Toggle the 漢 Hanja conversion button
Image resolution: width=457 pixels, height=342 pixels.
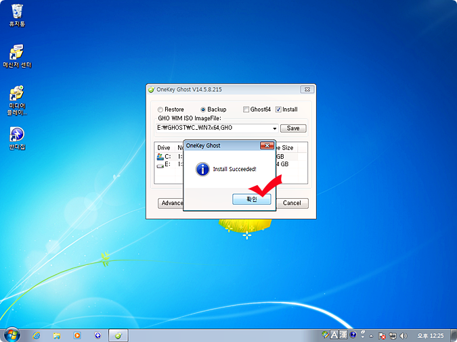343,335
